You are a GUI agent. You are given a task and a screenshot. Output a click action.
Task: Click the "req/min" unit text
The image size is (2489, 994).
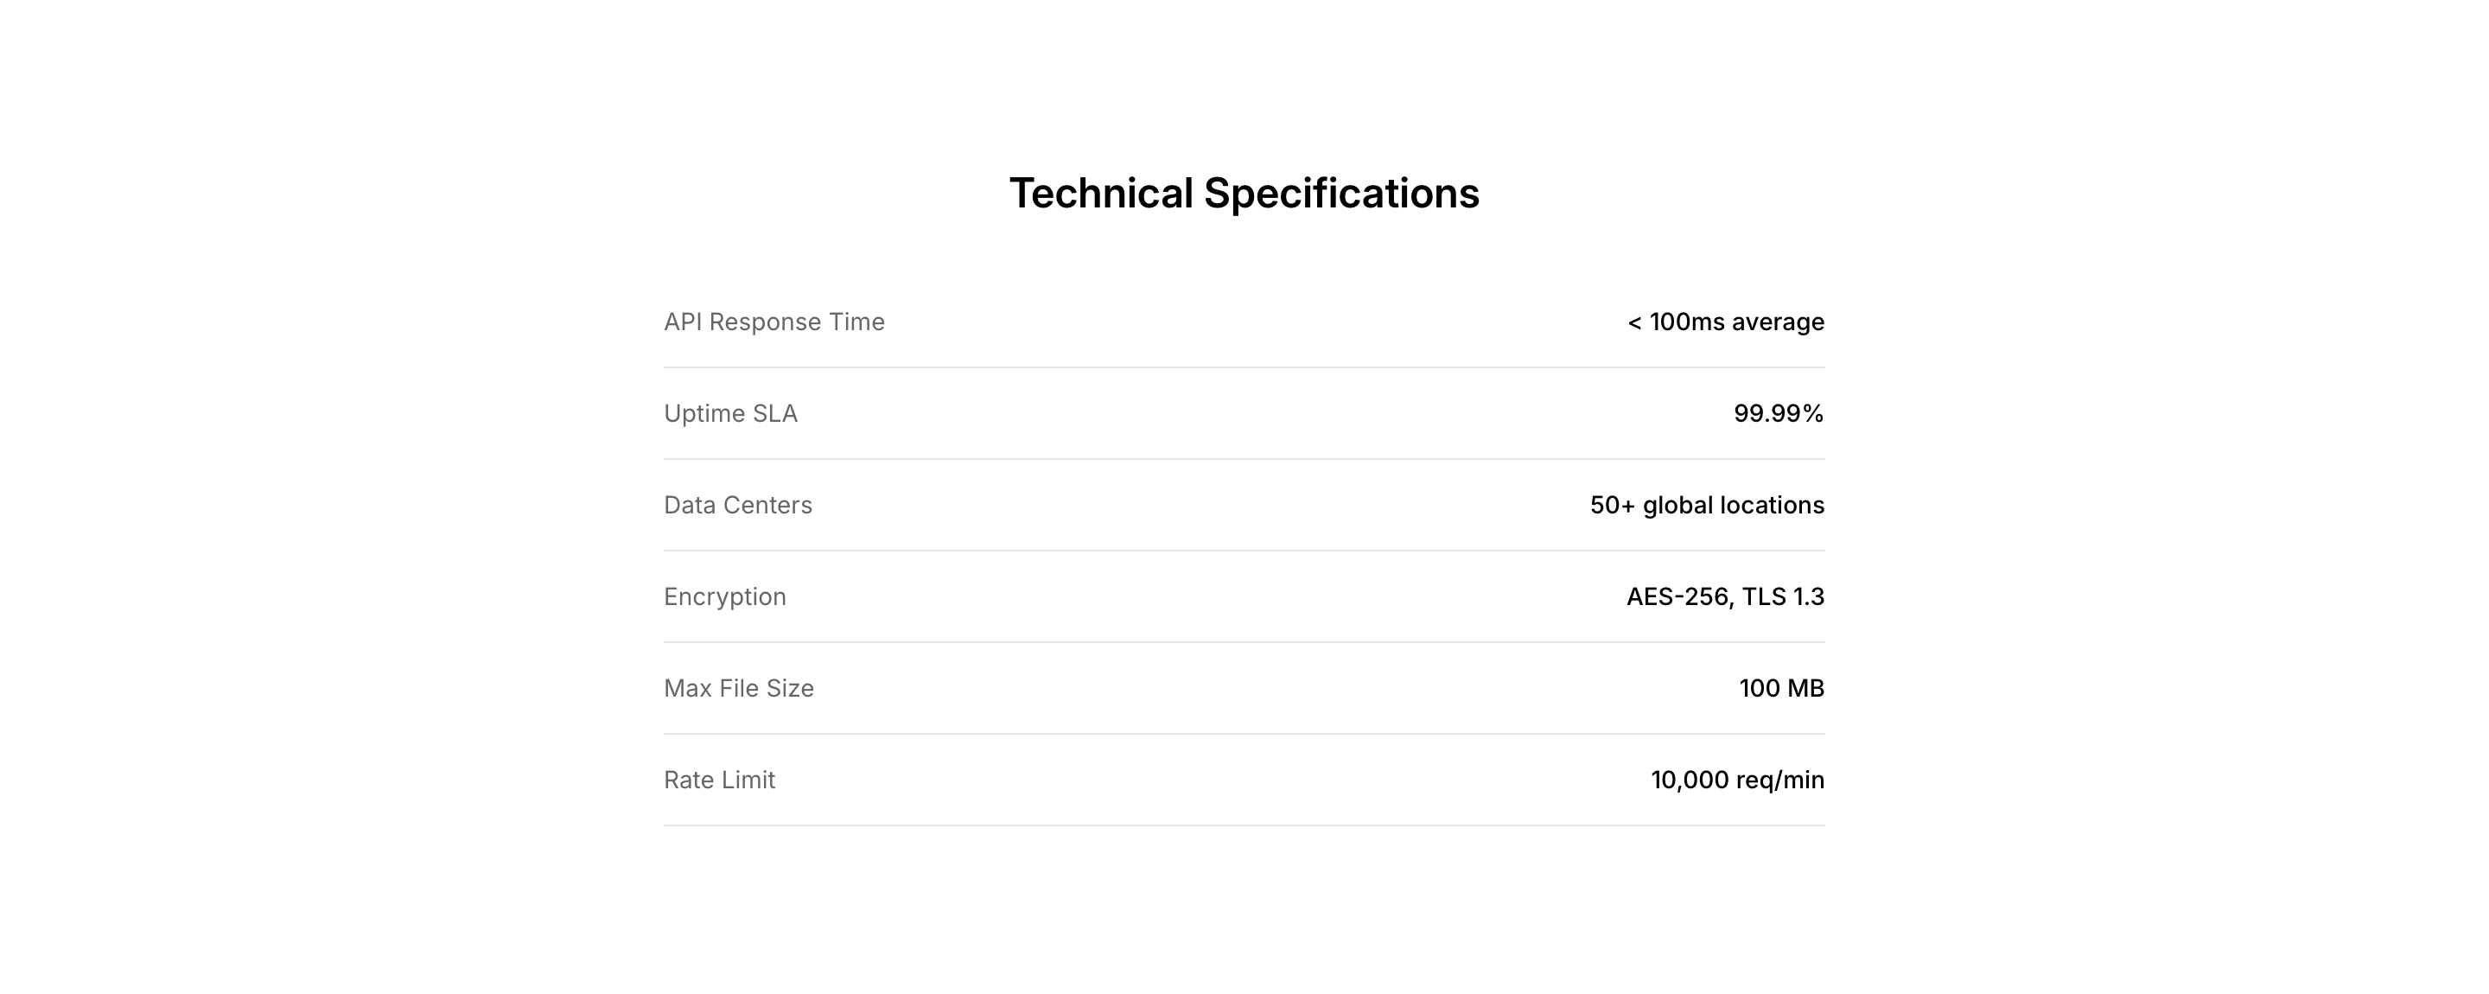click(x=1779, y=781)
